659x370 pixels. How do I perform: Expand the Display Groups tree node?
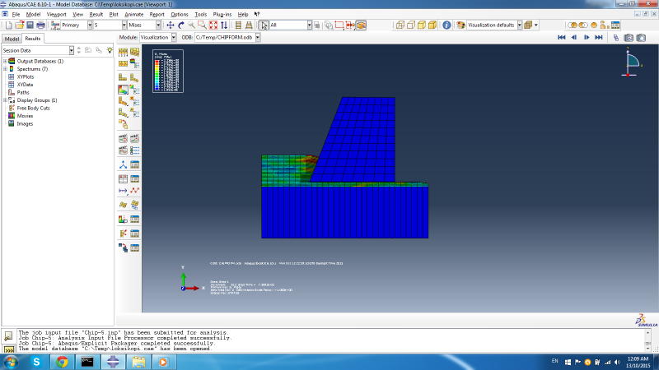5,100
